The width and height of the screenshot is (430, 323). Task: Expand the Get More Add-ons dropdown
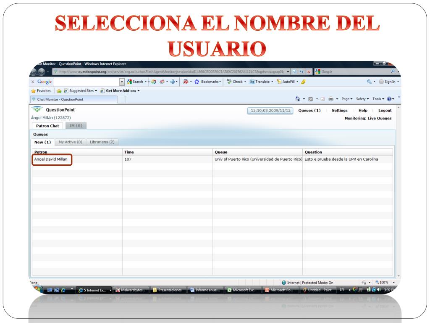click(139, 91)
